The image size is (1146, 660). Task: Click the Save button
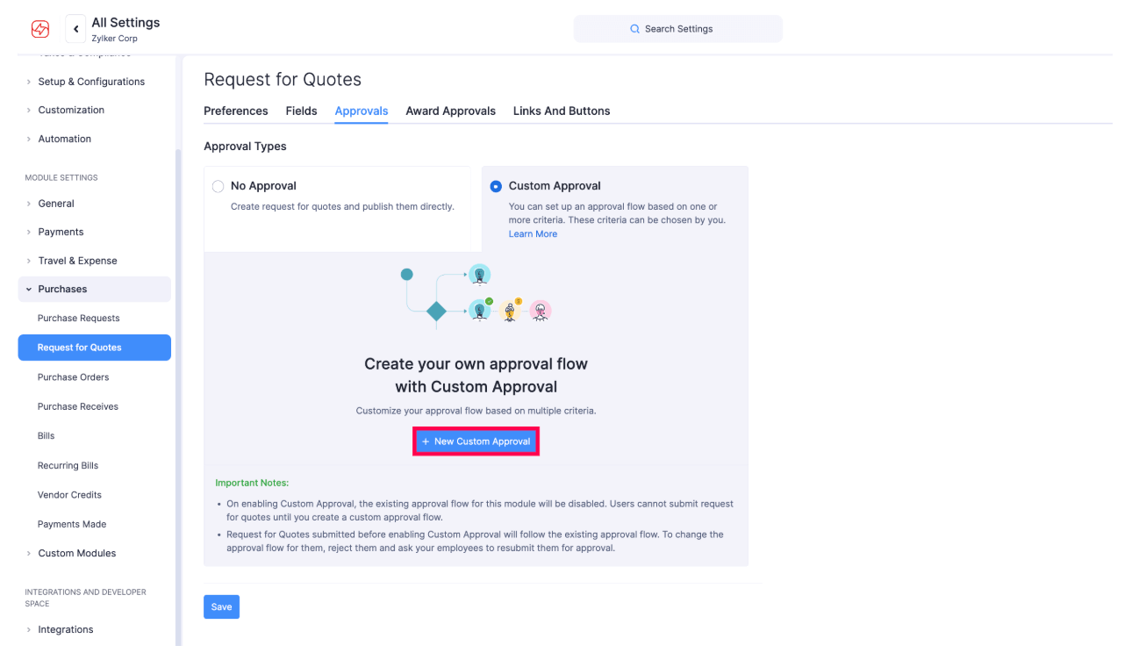[x=221, y=606]
